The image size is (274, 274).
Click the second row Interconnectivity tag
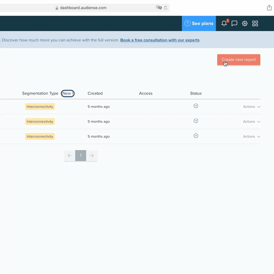pyautogui.click(x=40, y=121)
